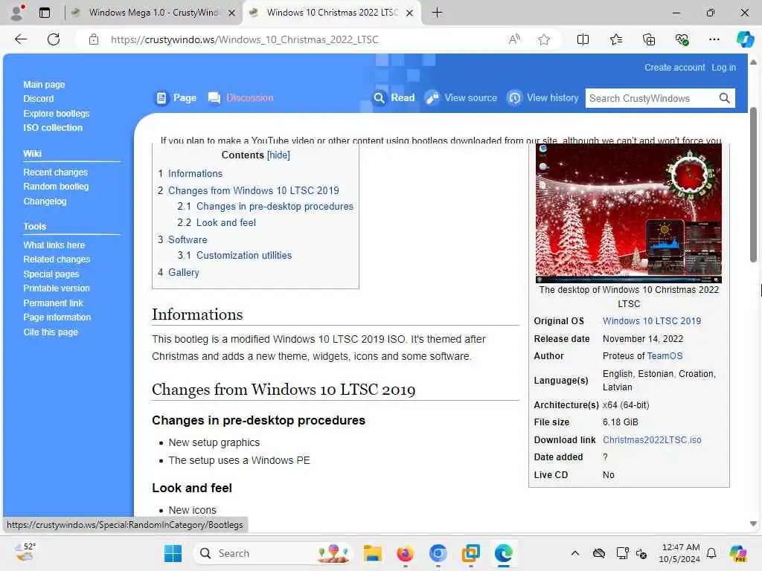
Task: Open the TeamOS author link
Action: pos(665,356)
